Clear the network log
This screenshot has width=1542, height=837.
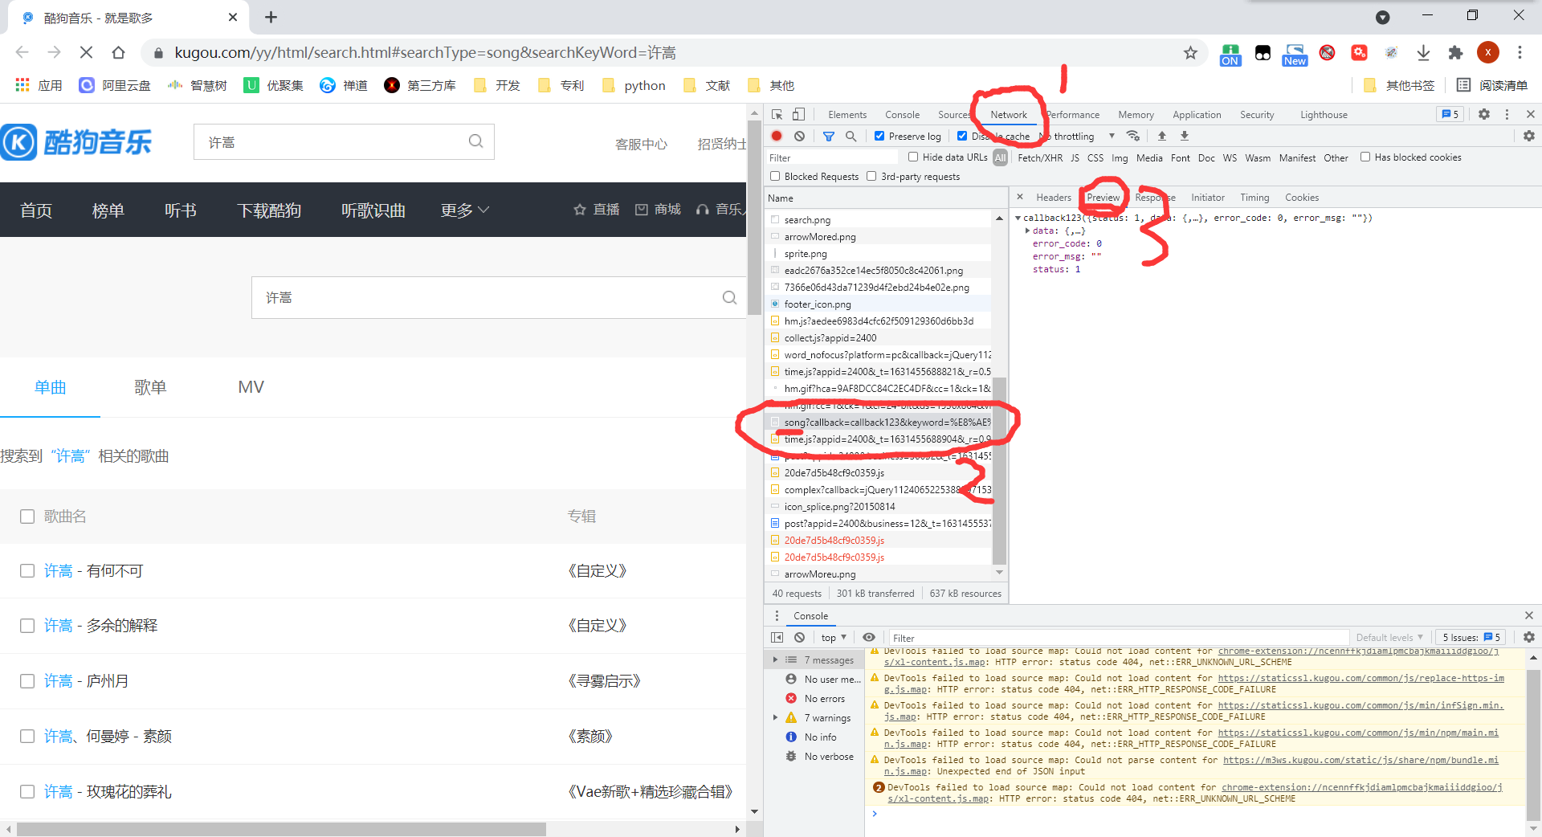(x=799, y=136)
